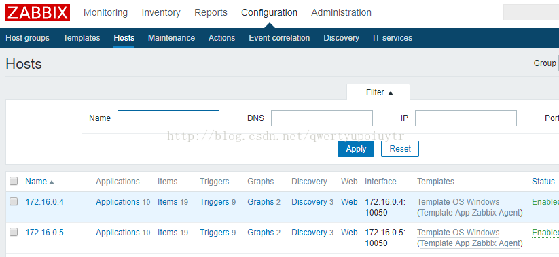Screen dimensions: 559x257
Task: Go to Host groups submenu
Action: 27,38
